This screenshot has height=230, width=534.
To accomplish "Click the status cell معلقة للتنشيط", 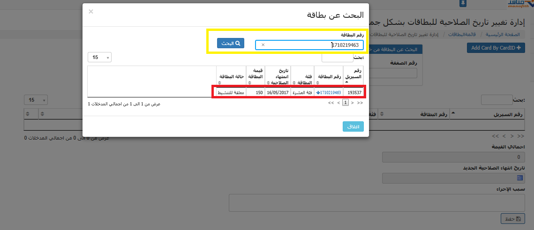I will click(x=231, y=93).
